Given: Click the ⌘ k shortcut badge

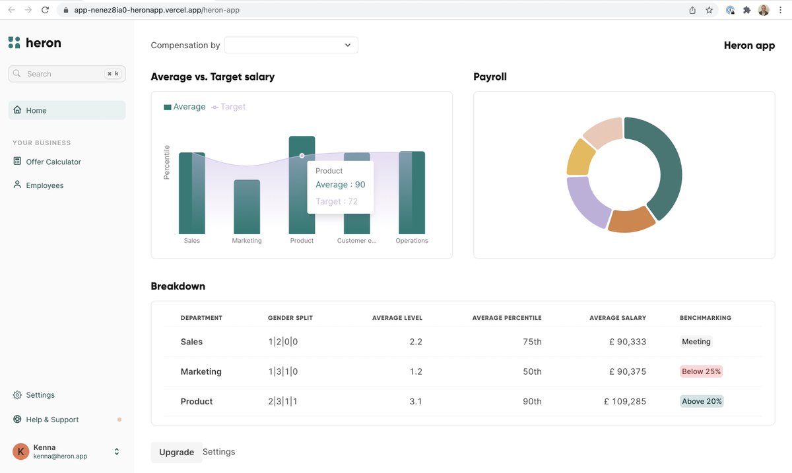Looking at the screenshot, I should tap(113, 74).
